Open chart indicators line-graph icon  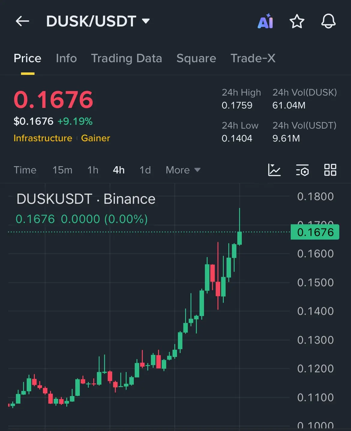tap(274, 170)
